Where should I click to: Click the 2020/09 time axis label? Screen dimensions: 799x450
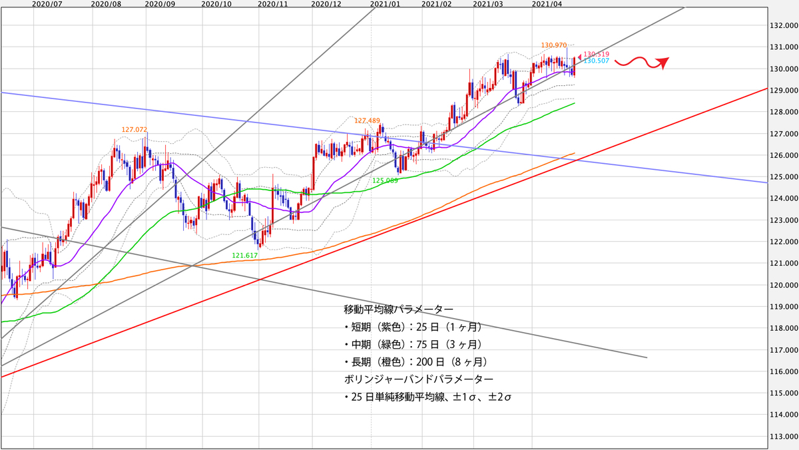click(x=160, y=4)
